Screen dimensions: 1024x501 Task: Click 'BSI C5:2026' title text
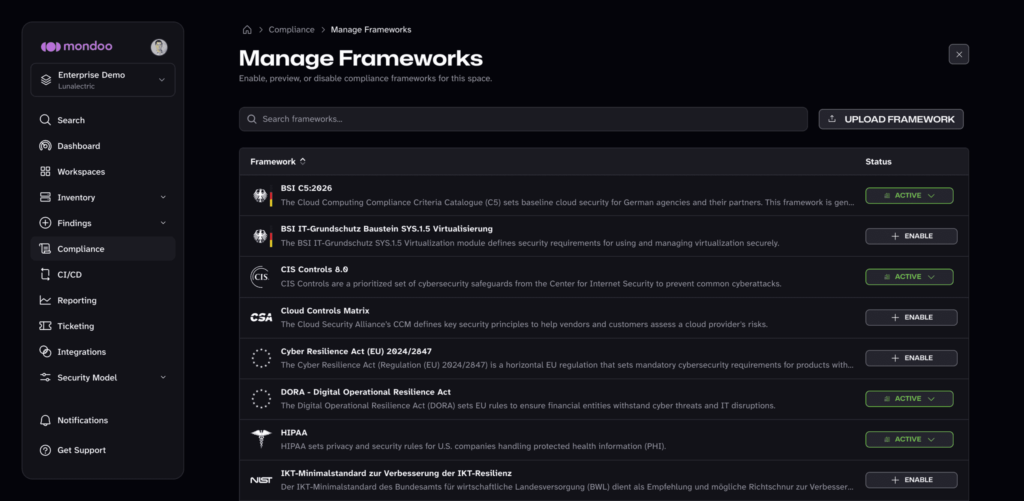click(x=306, y=188)
